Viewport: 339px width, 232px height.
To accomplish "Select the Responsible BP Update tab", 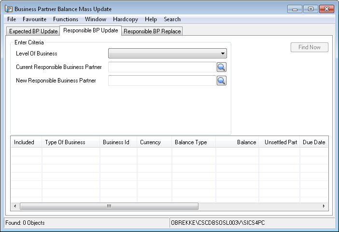I will pyautogui.click(x=91, y=30).
